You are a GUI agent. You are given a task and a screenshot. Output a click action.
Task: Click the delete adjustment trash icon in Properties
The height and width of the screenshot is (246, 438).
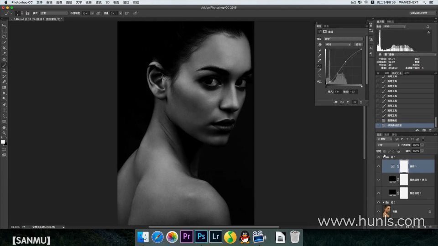pos(361,102)
